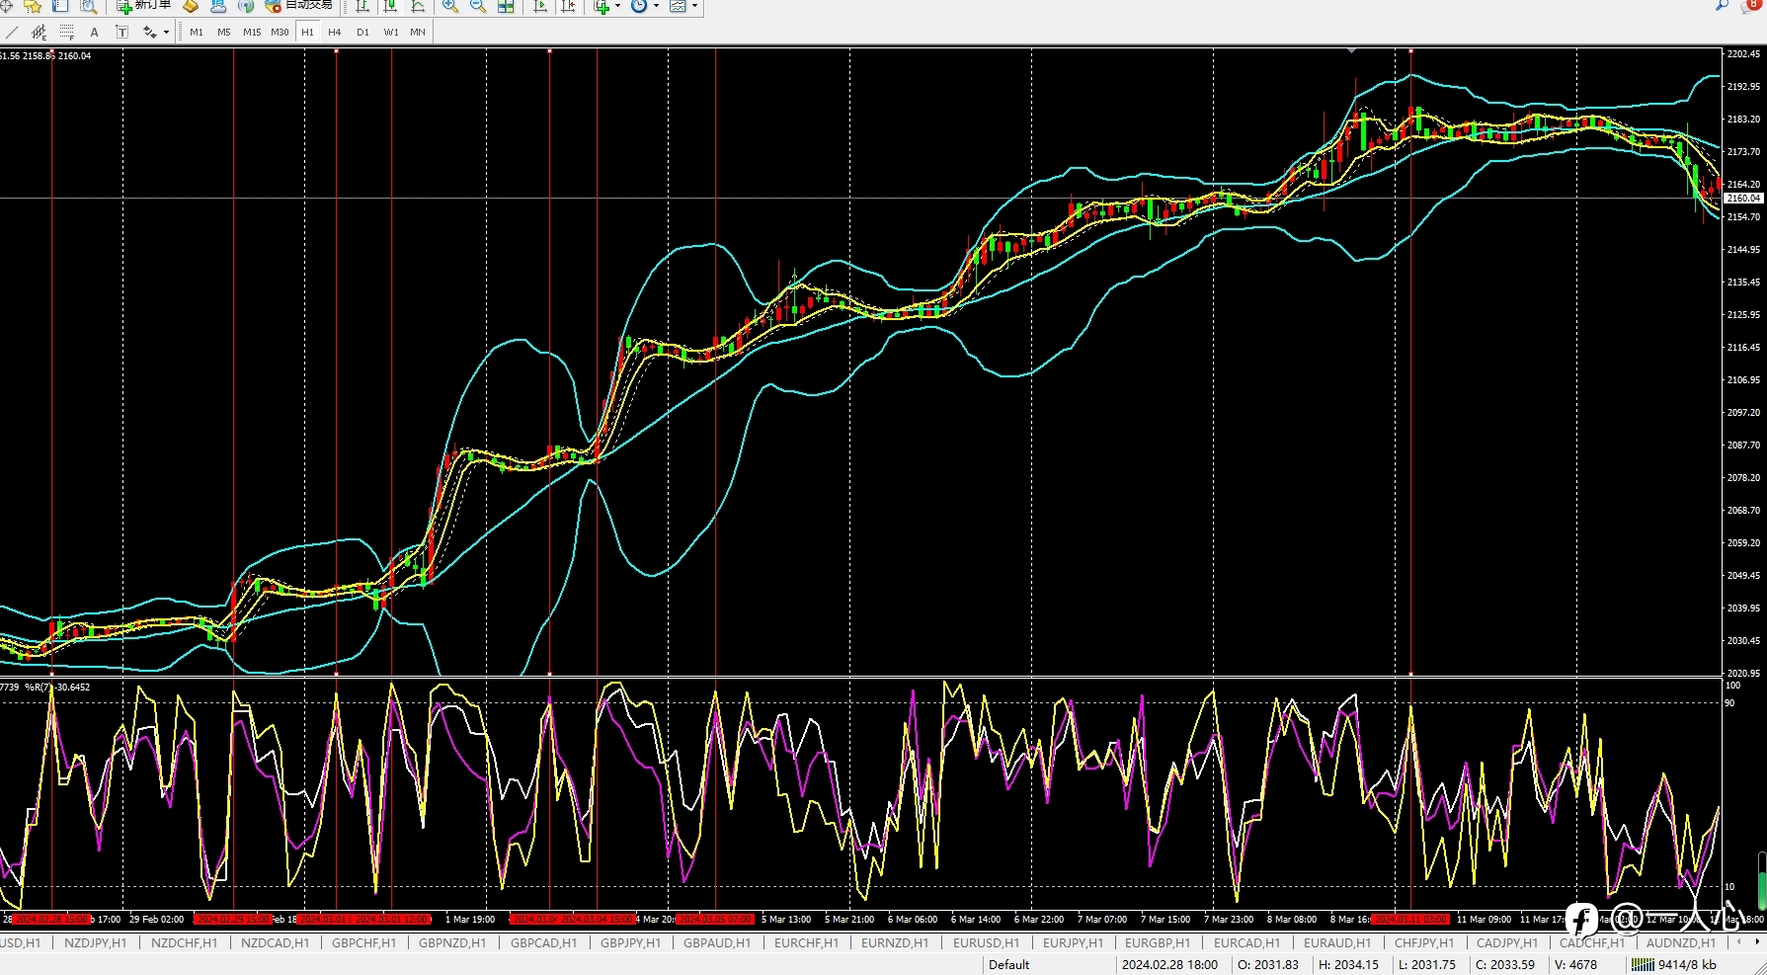Click the chart auto scroll icon
Screen dimensions: 1767x975
point(540,6)
